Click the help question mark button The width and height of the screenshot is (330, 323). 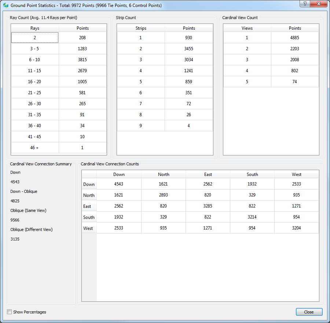[305, 4]
